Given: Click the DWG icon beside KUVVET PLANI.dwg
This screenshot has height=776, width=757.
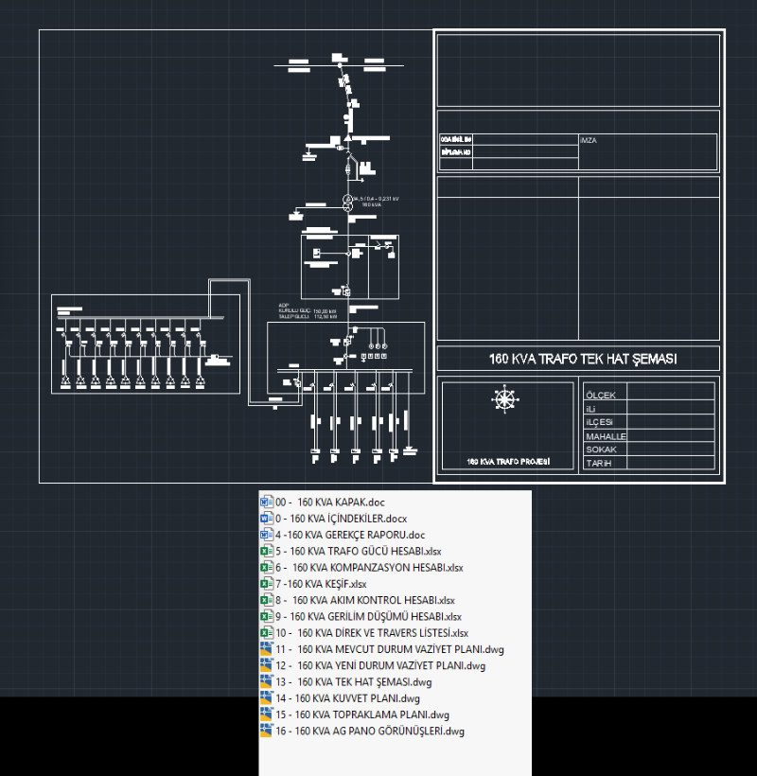Looking at the screenshot, I should point(266,698).
